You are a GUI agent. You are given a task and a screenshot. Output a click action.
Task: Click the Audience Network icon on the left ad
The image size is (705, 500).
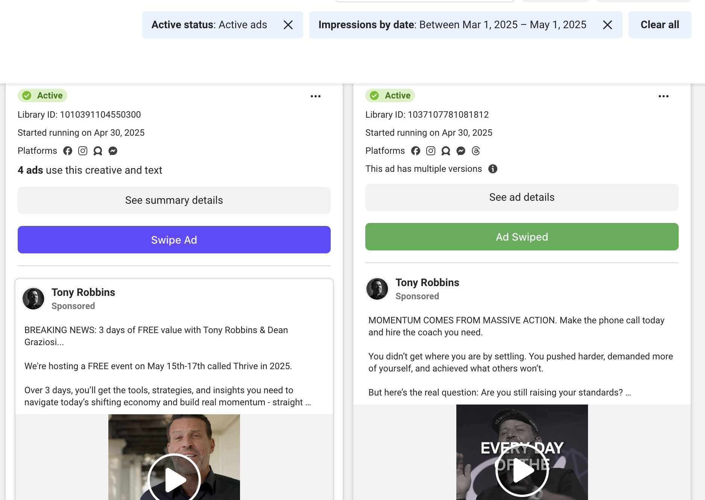click(x=98, y=151)
